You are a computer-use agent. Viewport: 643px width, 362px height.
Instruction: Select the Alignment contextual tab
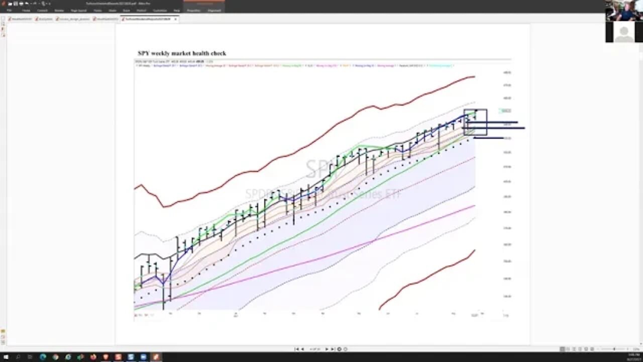(x=214, y=10)
